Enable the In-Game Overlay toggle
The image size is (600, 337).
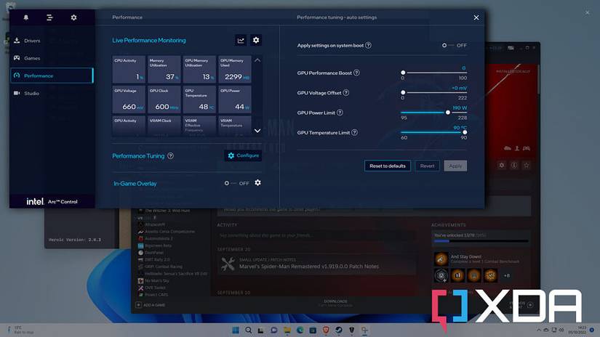228,183
